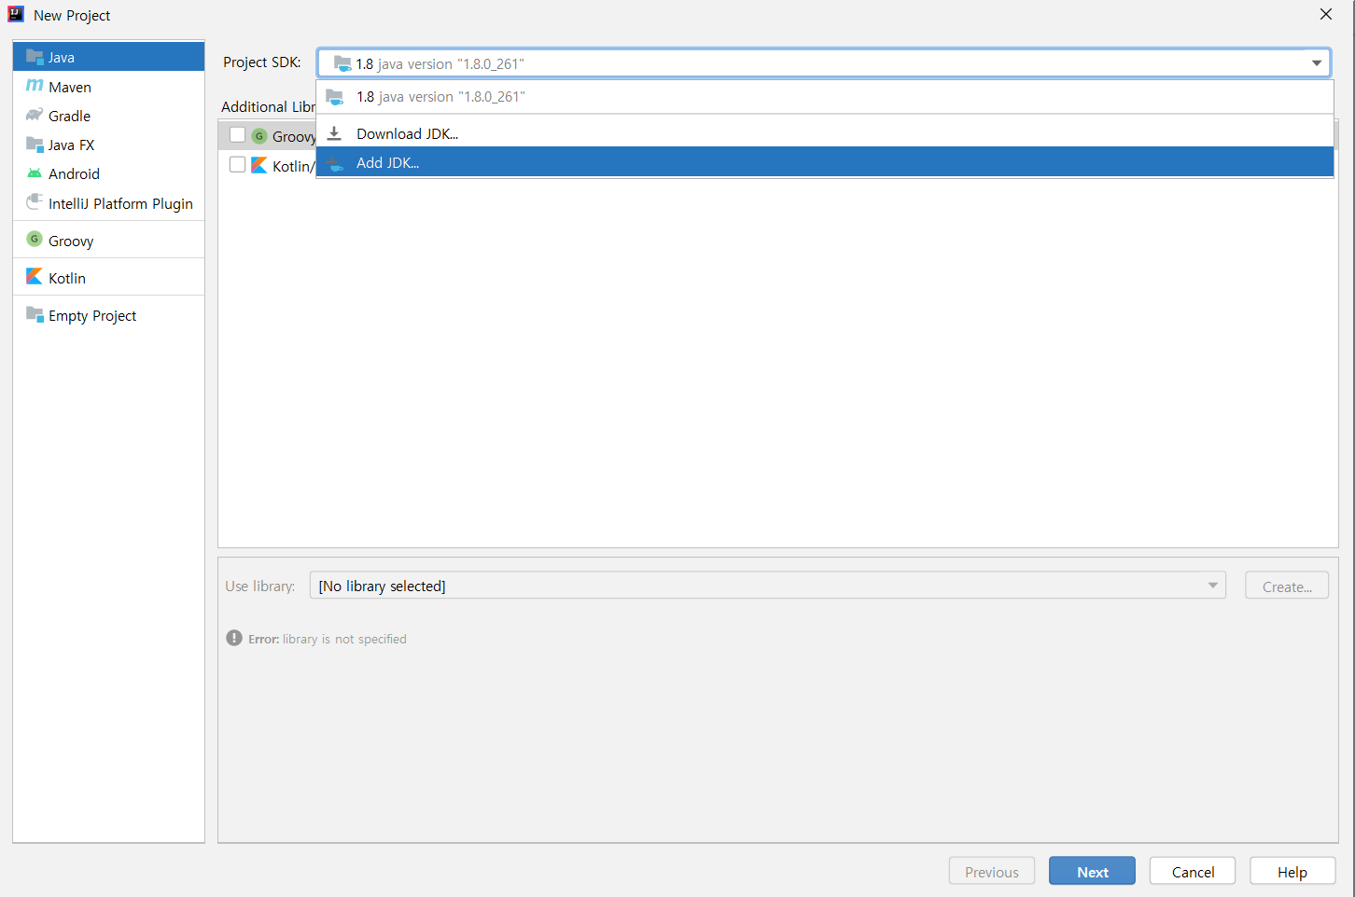Click the IntelliJ Platform Plugin icon
Image resolution: width=1355 pixels, height=897 pixels.
[35, 202]
